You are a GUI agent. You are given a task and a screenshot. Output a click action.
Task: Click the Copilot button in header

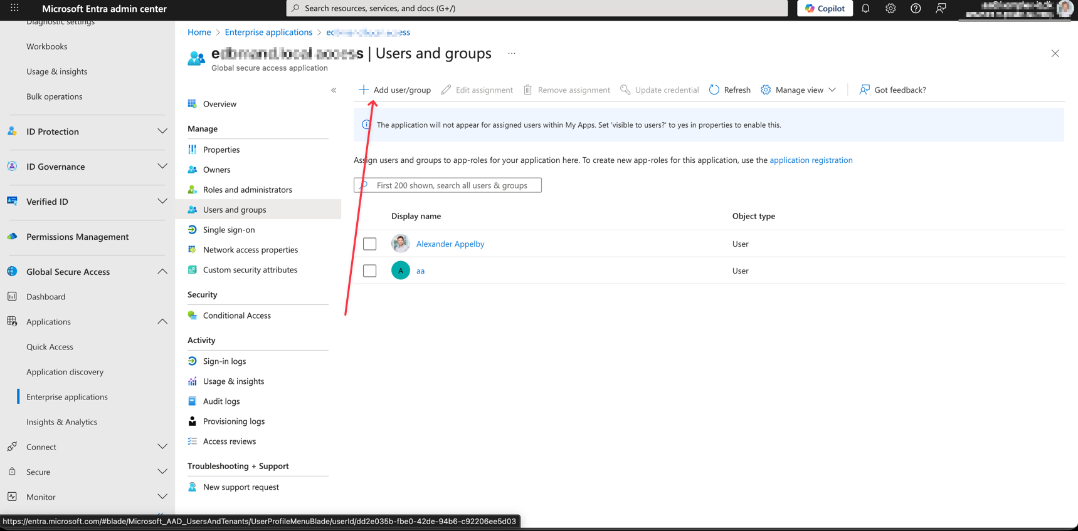tap(825, 8)
